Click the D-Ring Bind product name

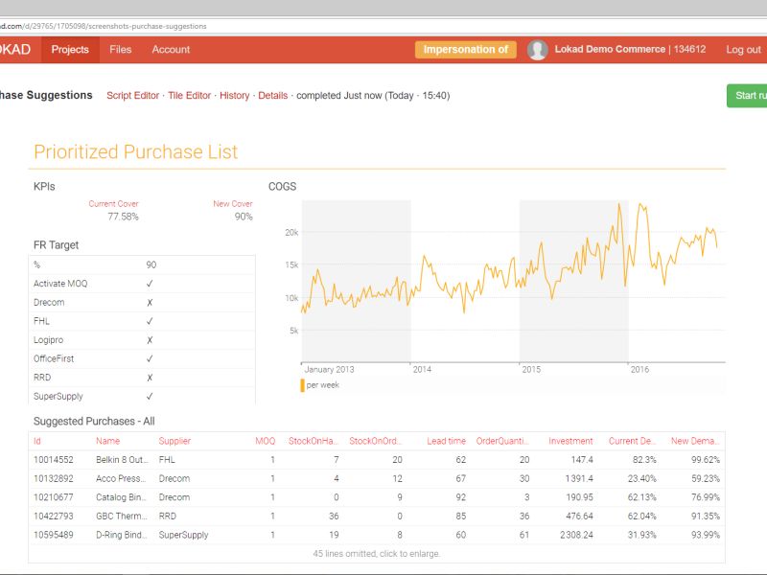tap(122, 536)
